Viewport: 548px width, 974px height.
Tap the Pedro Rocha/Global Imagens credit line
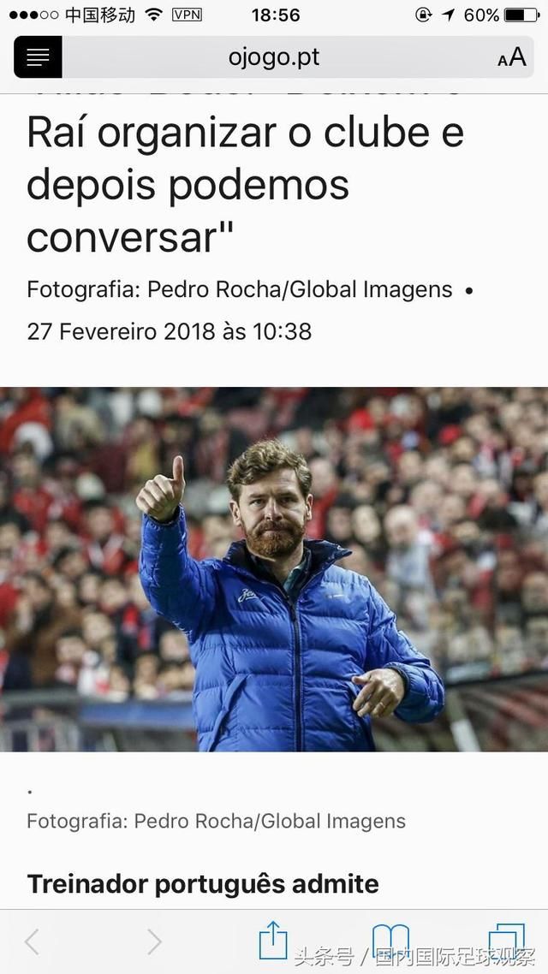pyautogui.click(x=240, y=289)
